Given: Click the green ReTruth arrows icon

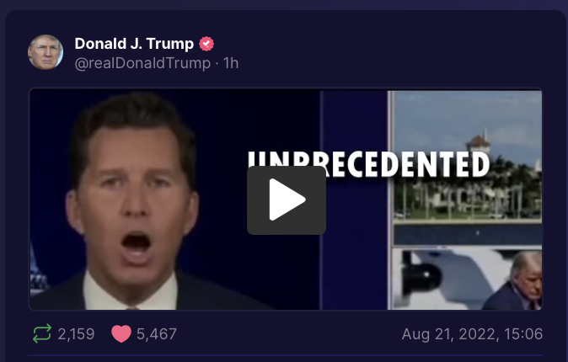Looking at the screenshot, I should point(42,333).
